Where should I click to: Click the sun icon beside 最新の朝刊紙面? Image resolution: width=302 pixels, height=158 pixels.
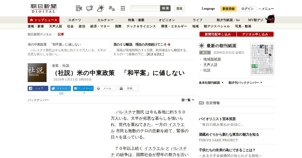click(202, 46)
